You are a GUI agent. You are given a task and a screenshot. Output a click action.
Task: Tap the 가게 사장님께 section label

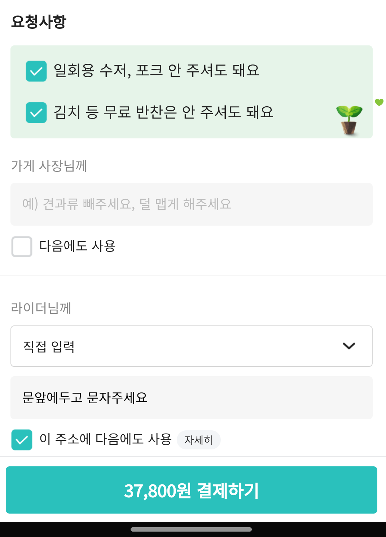point(49,166)
